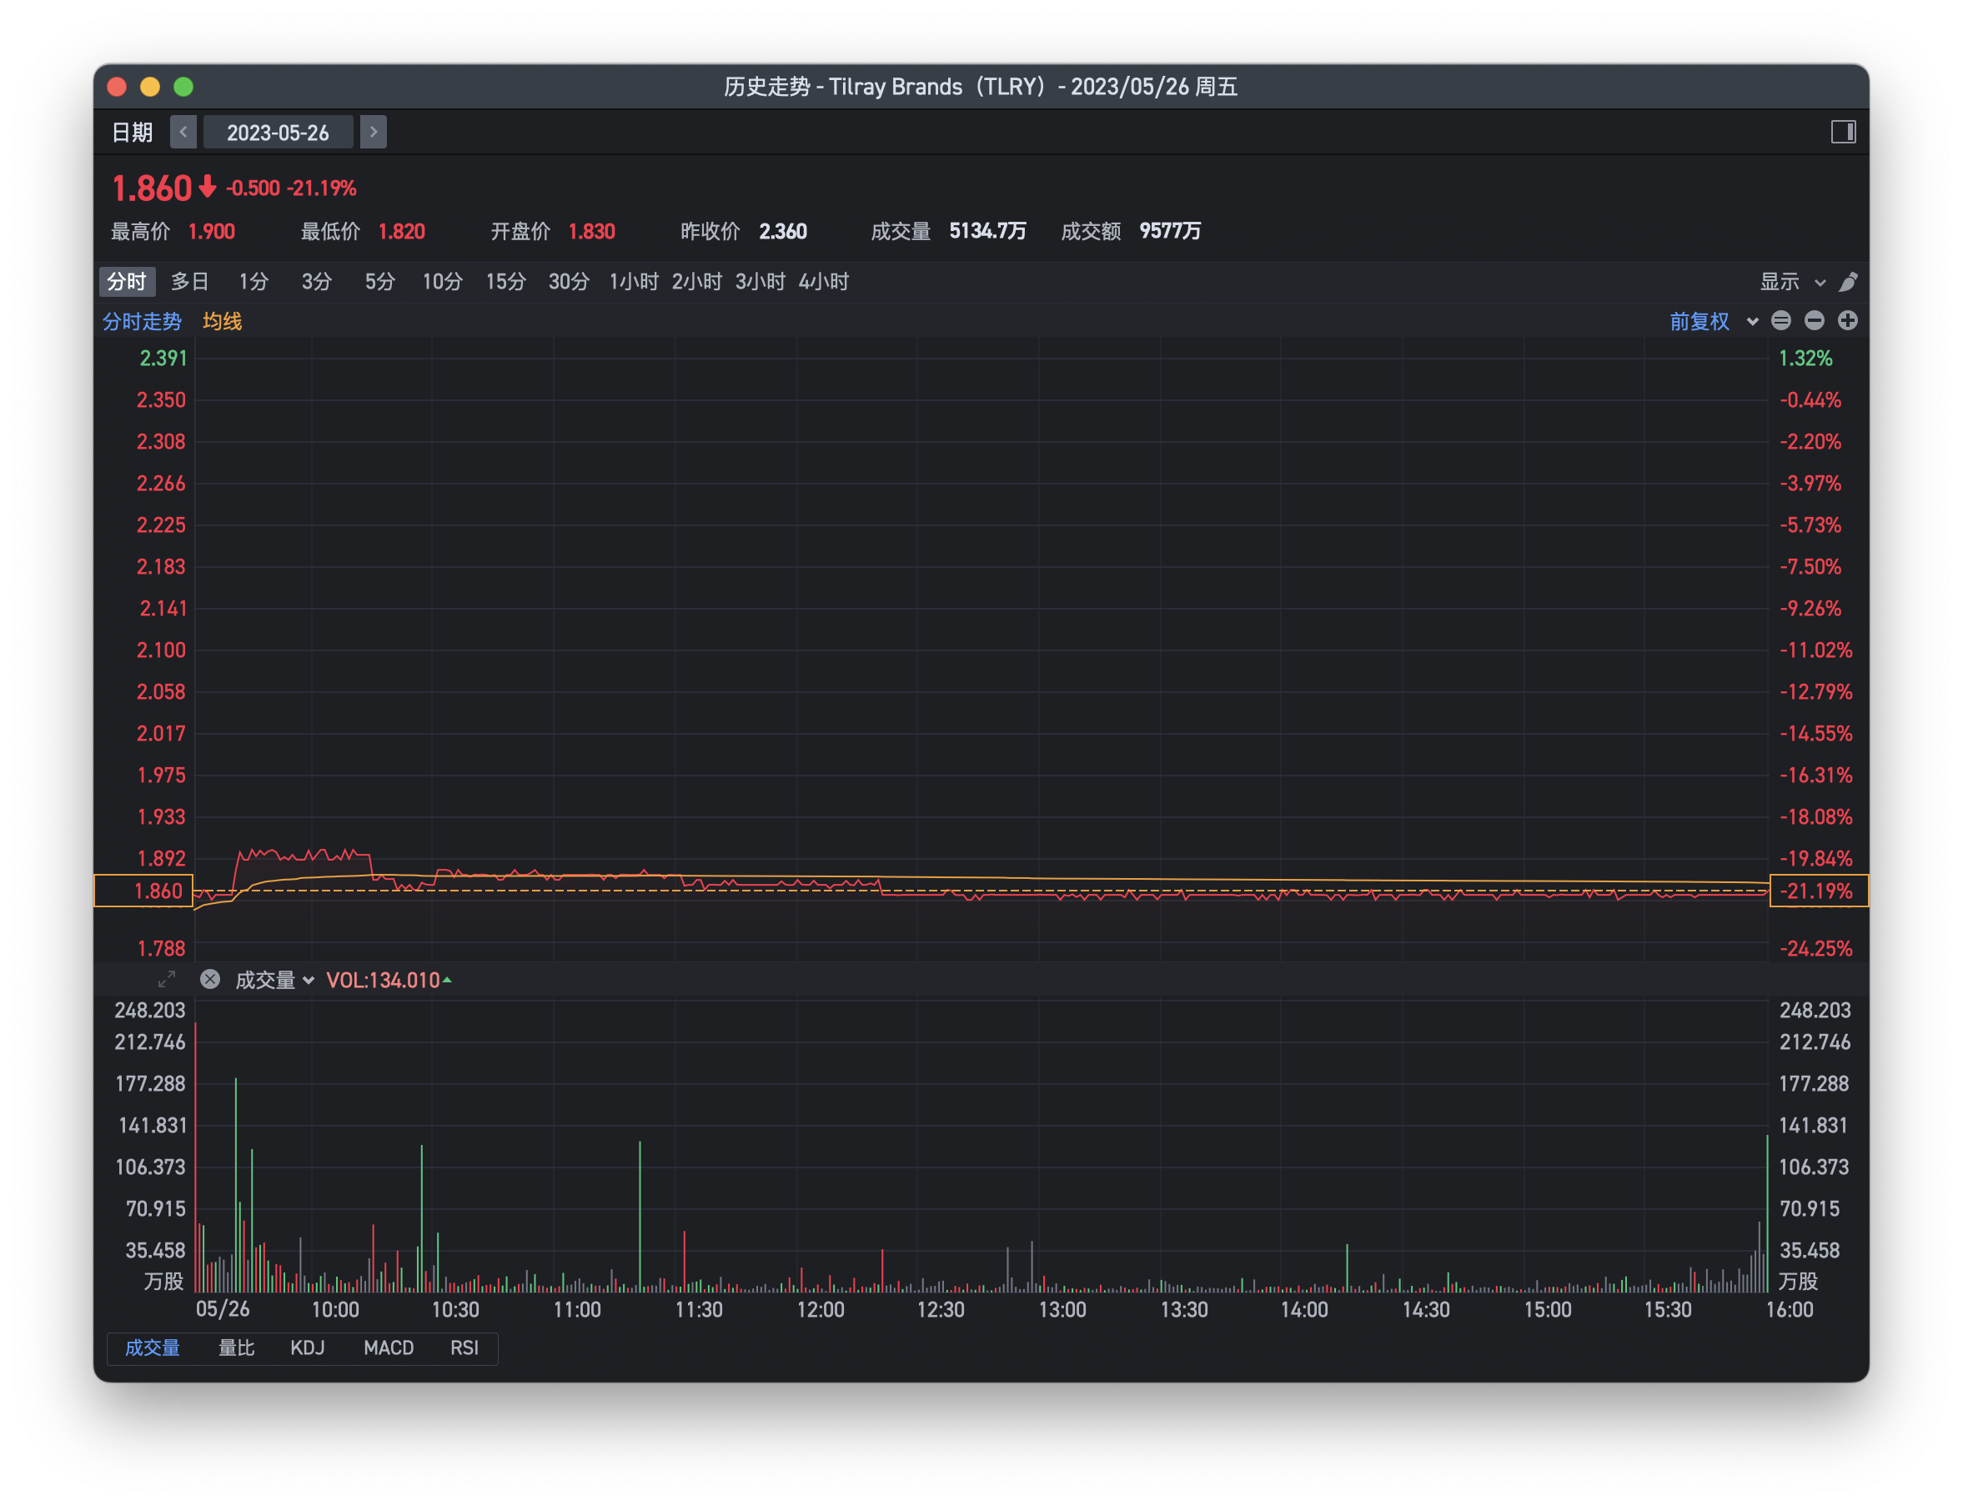Click the 12:00 time axis label
The height and width of the screenshot is (1506, 1963).
(x=821, y=1310)
